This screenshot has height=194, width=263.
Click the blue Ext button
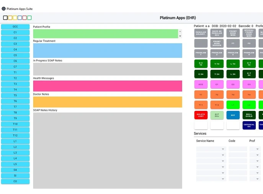pos(233,115)
